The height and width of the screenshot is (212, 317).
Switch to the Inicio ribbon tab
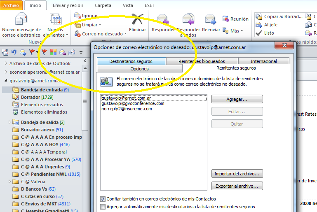[35, 5]
